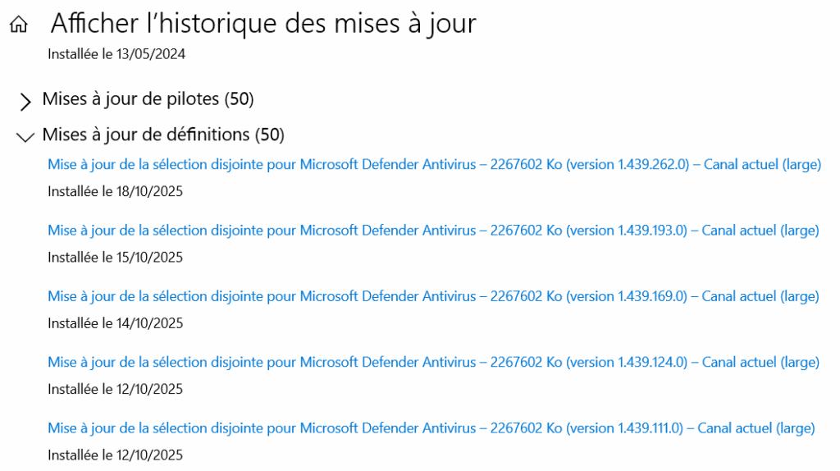
Task: Open the Defender update version 1.439.262.0 link
Action: [434, 164]
